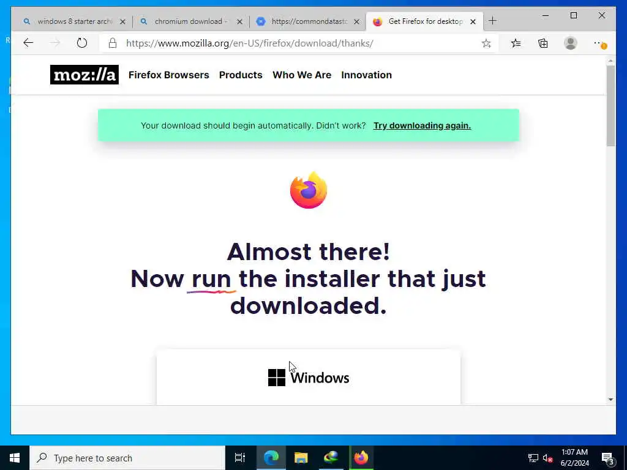Image resolution: width=627 pixels, height=470 pixels.
Task: Open Task View on the taskbar
Action: pyautogui.click(x=240, y=458)
